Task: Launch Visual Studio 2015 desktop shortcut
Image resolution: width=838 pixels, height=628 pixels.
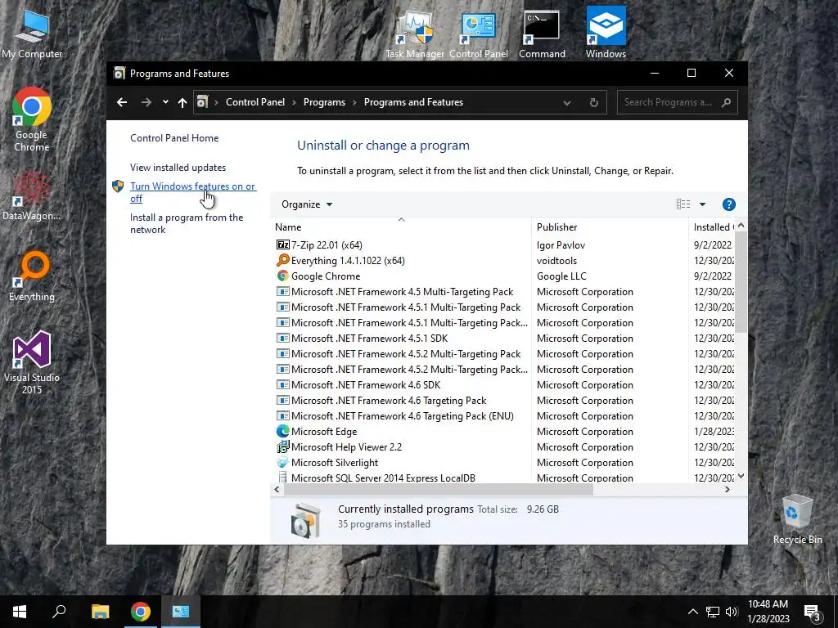Action: 32,362
